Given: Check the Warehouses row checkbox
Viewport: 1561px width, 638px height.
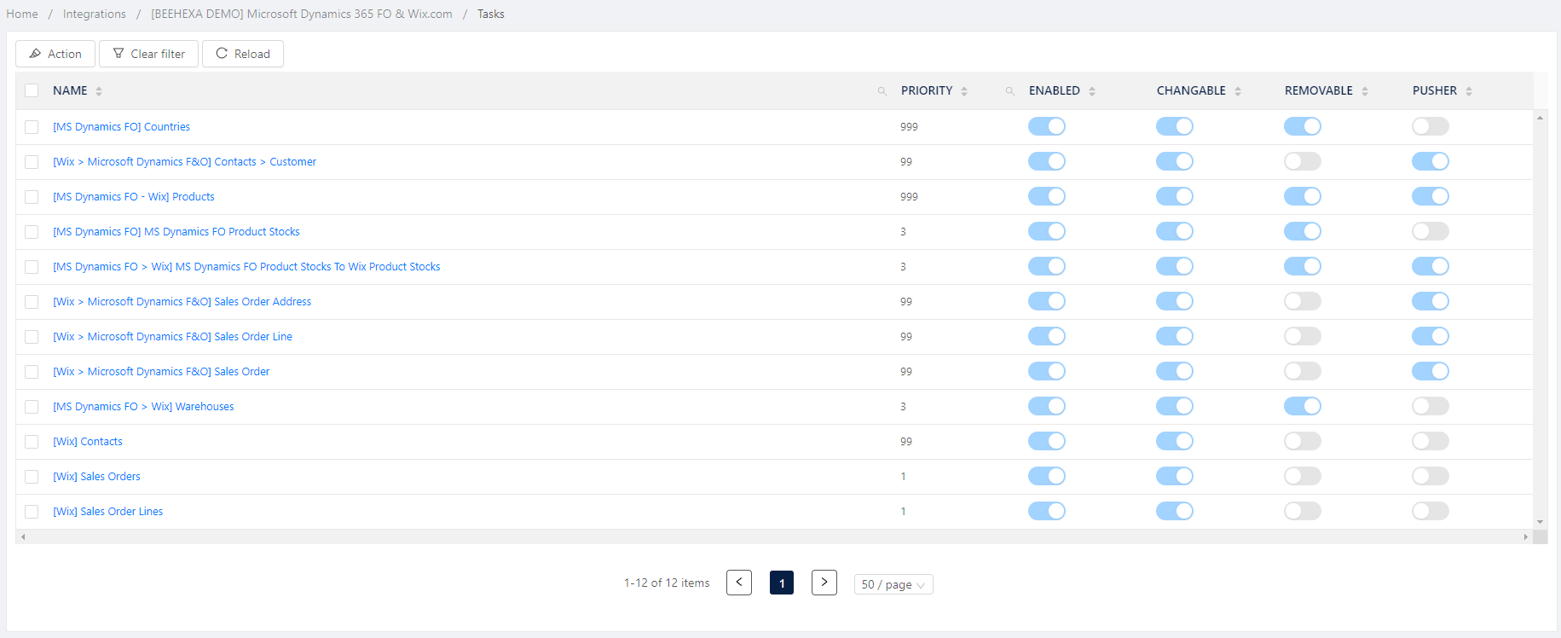Looking at the screenshot, I should tap(32, 407).
